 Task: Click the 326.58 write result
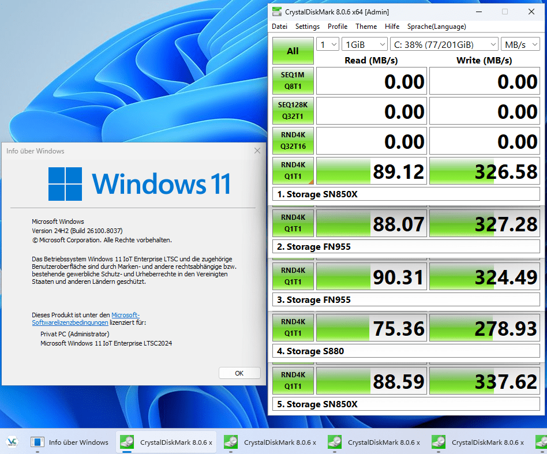pos(485,171)
